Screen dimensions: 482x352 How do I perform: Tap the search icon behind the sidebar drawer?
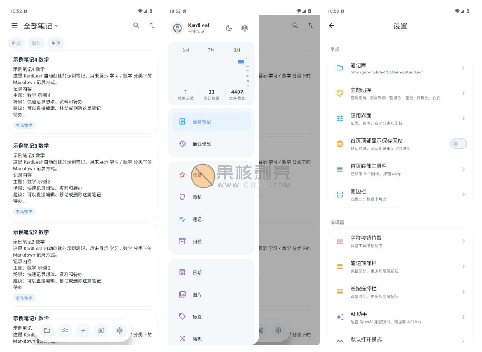click(295, 25)
